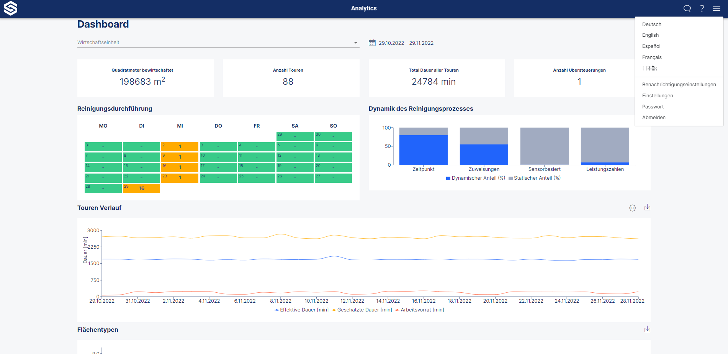The height and width of the screenshot is (354, 728).
Task: Open the chat message icon
Action: coord(687,8)
